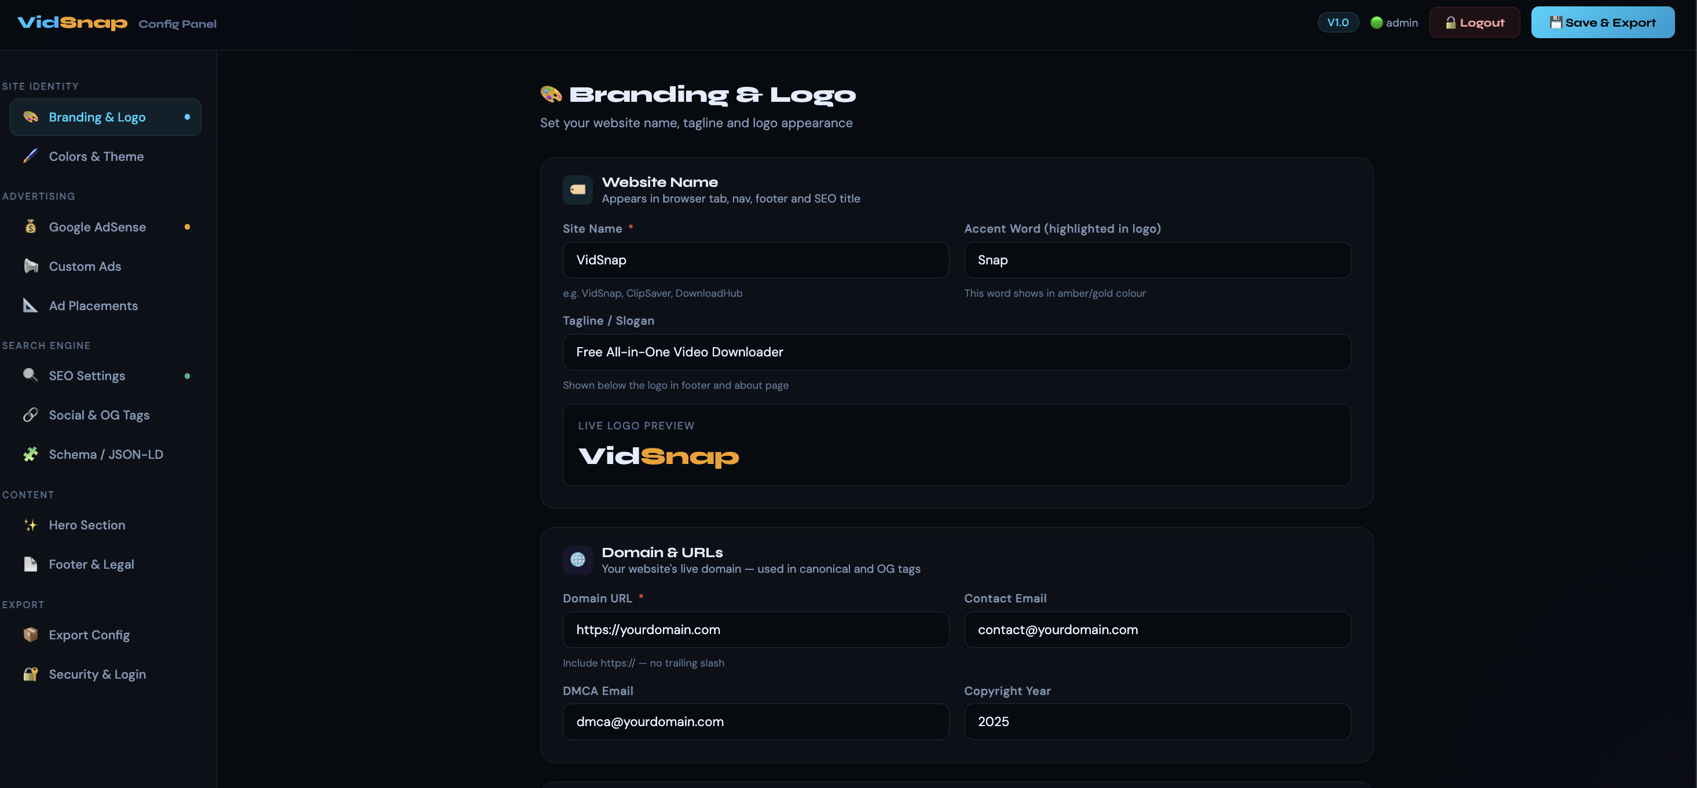Screen dimensions: 1697x788
Task: Click the Tagline / Slogan text field
Action: [956, 352]
